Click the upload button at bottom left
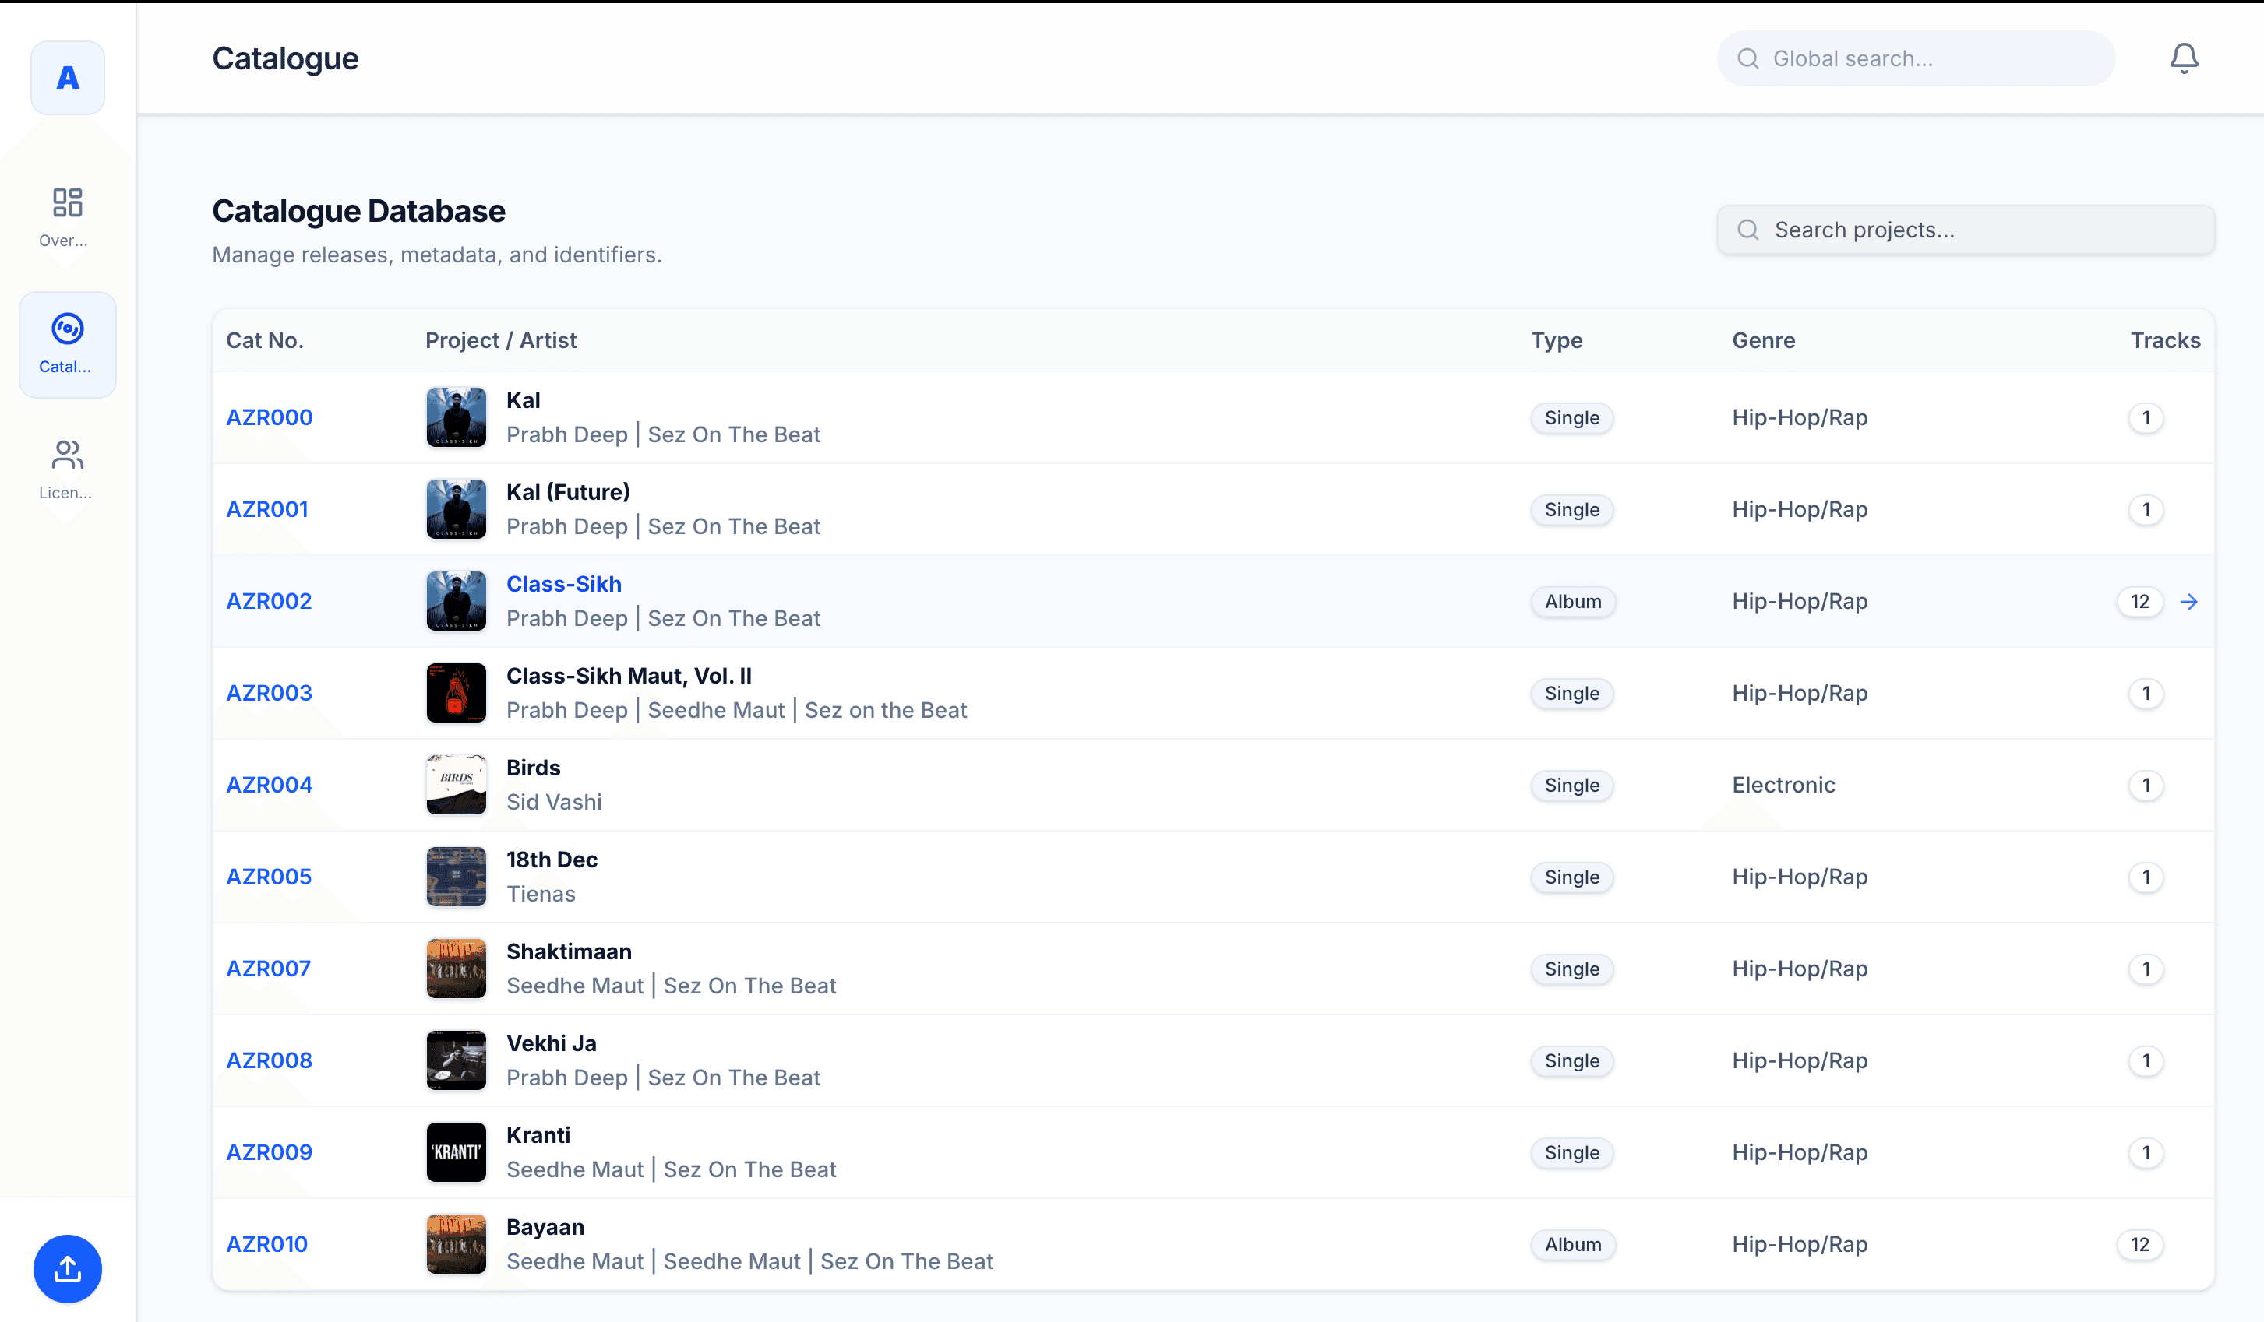The image size is (2264, 1322). coord(67,1269)
